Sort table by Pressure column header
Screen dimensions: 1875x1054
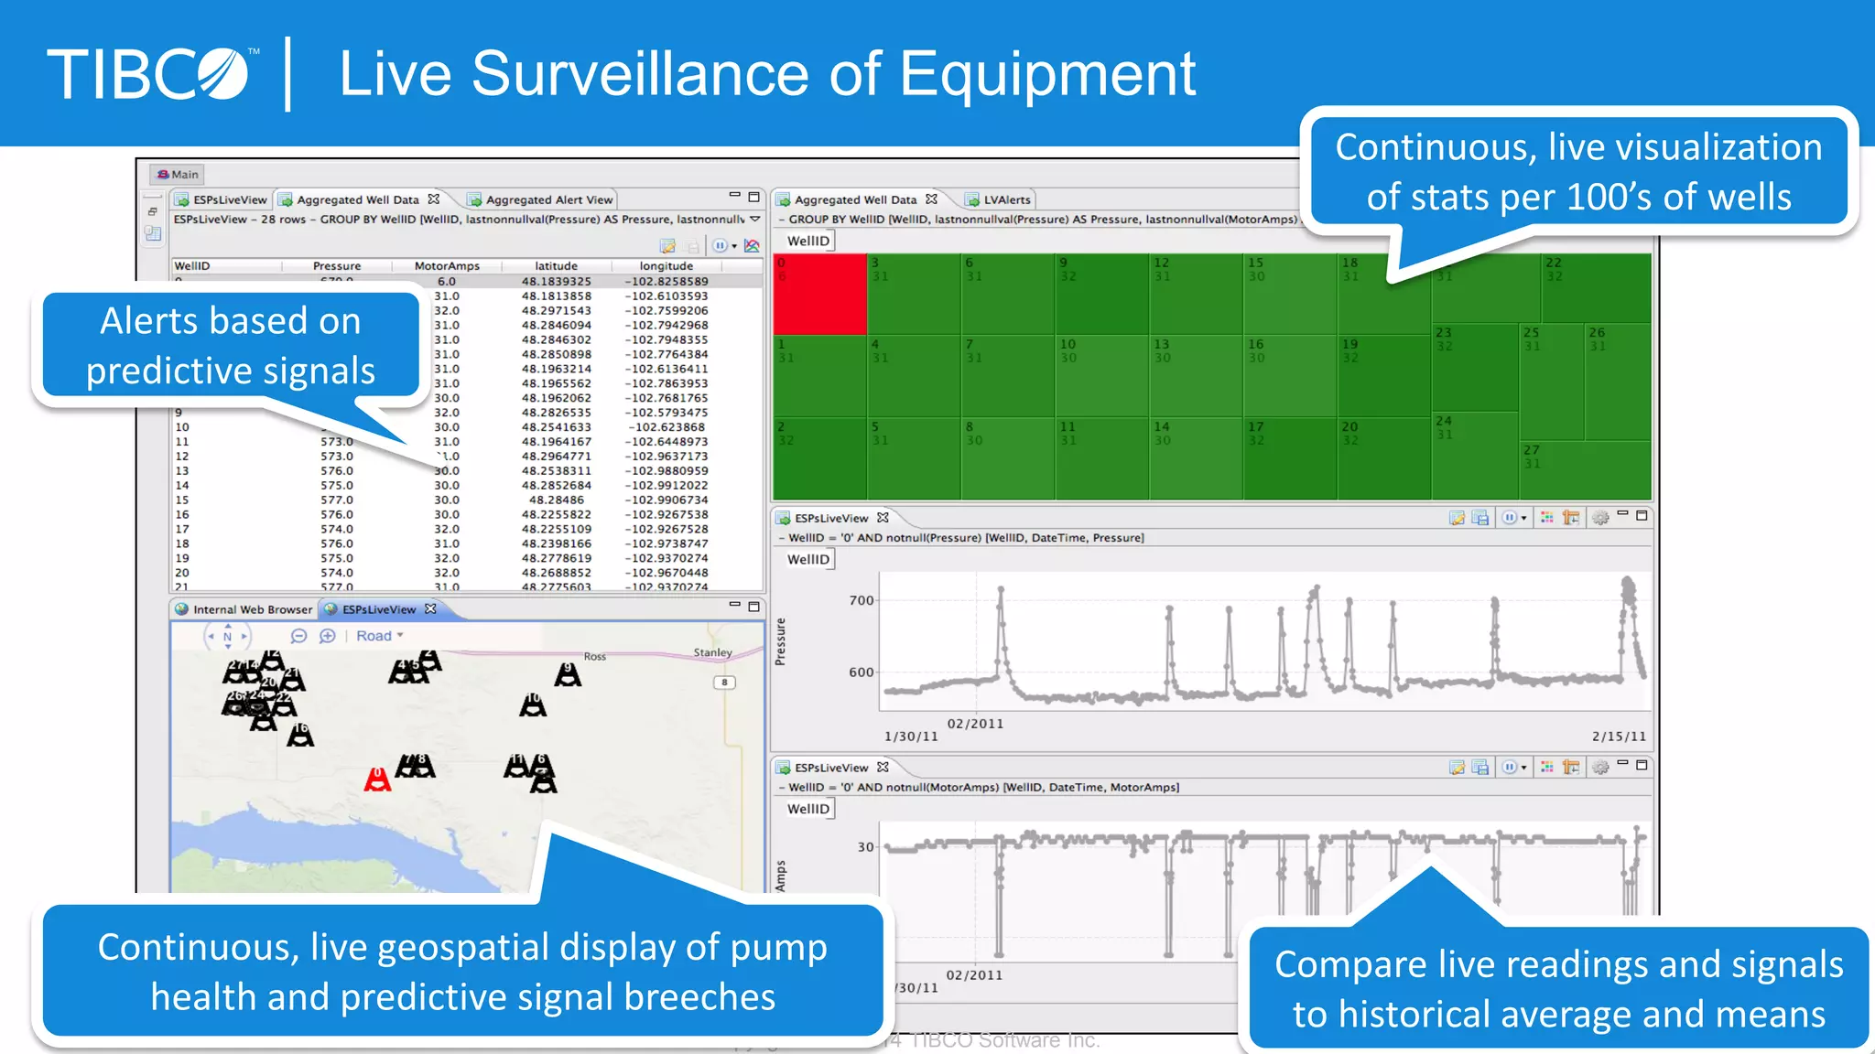[337, 266]
